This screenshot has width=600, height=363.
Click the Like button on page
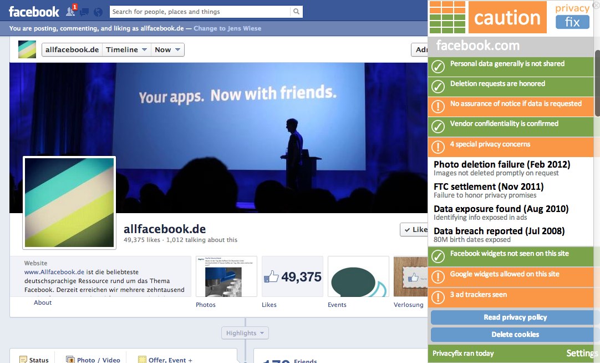click(414, 229)
